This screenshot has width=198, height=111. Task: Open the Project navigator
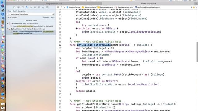pyautogui.click(x=14, y=7)
